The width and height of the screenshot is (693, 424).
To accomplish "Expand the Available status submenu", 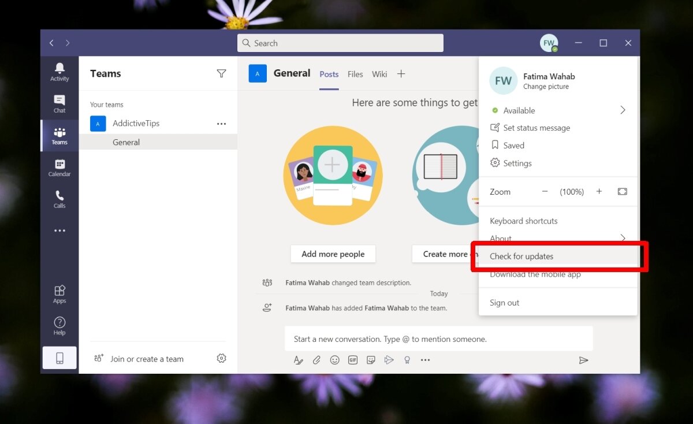I will (623, 110).
